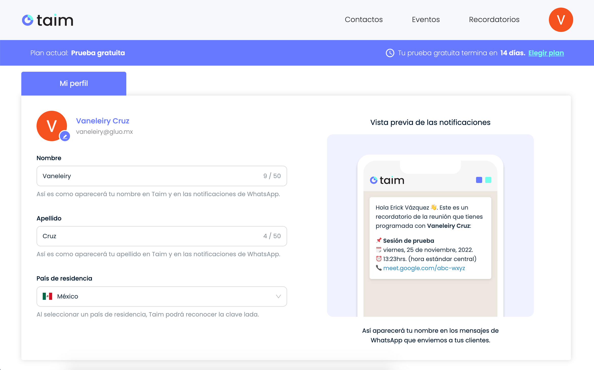Focus the Nombre input field
Image resolution: width=594 pixels, height=370 pixels.
[162, 176]
